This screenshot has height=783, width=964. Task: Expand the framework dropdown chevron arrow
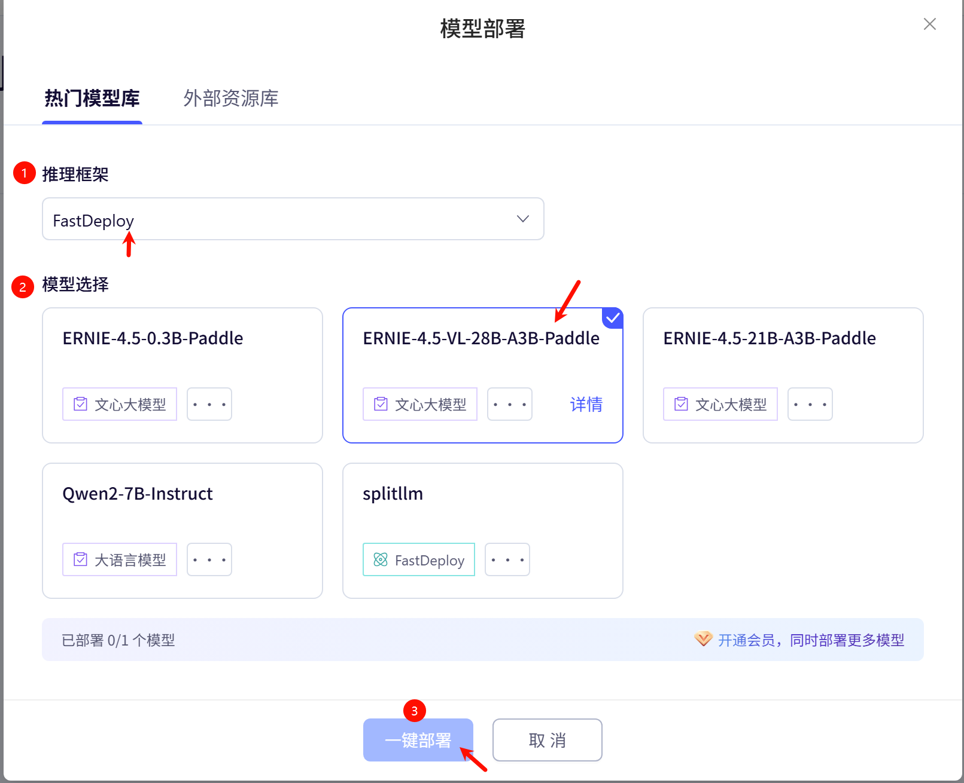(523, 219)
